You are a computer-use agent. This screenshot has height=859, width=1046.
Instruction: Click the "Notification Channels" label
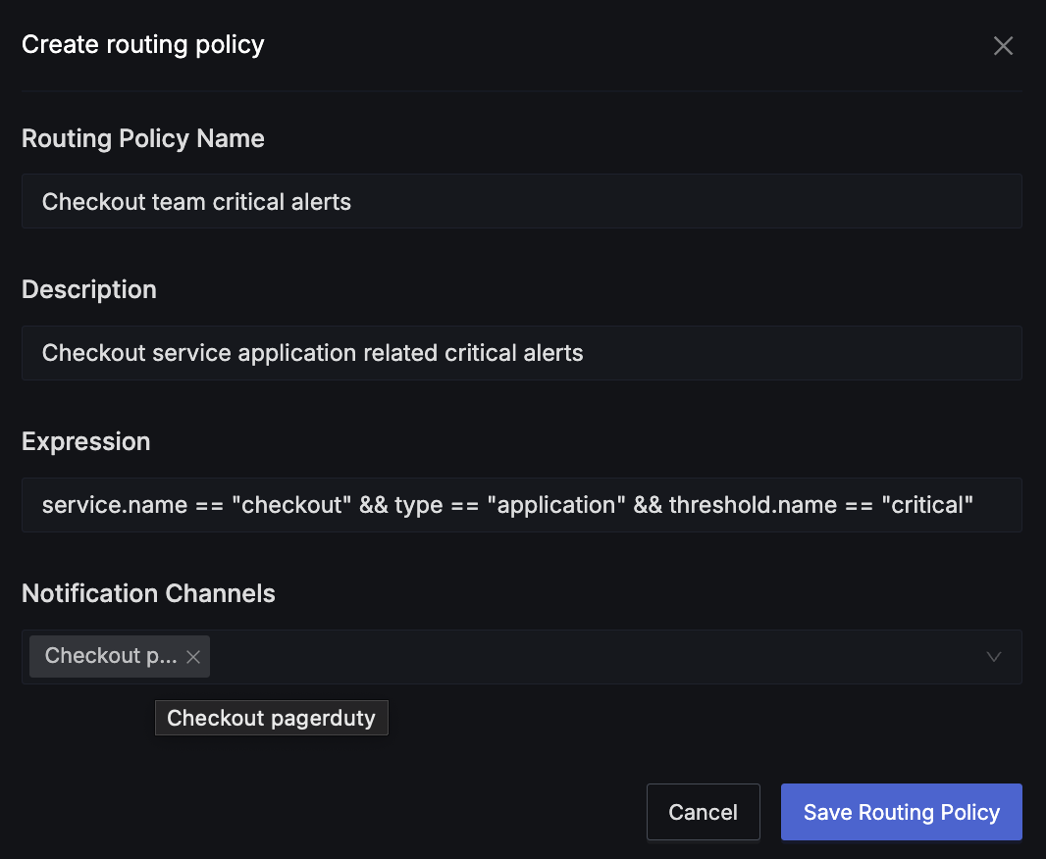[x=148, y=594]
